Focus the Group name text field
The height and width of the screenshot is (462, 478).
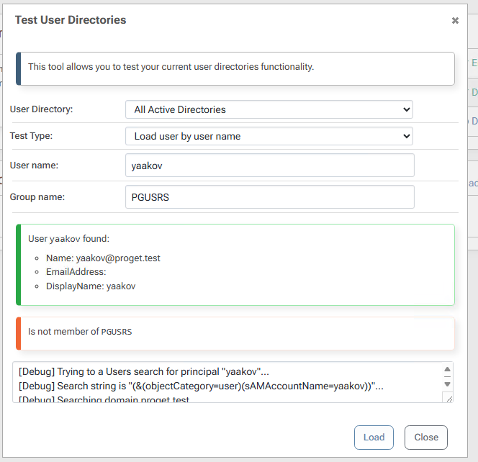(269, 197)
